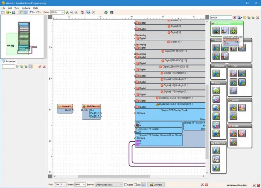Open the View menu
261x188 pixels.
tap(17, 8)
